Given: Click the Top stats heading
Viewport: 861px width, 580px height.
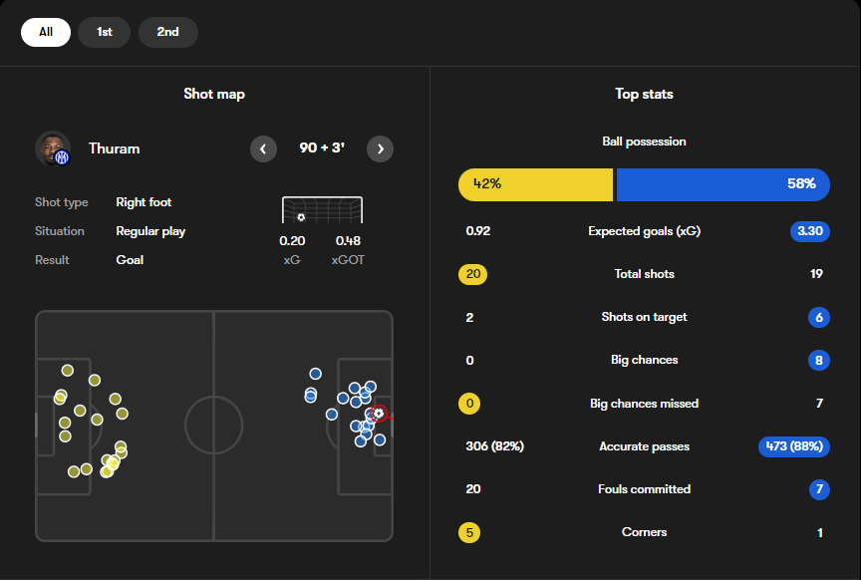Looking at the screenshot, I should point(644,94).
